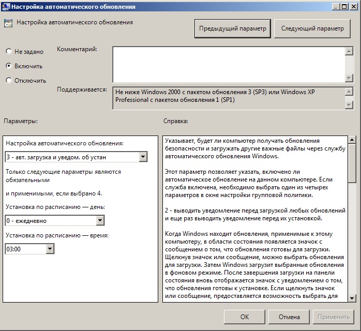The height and width of the screenshot is (331, 361).
Task: Click supported-on box scroll down arrow
Action: (349, 105)
